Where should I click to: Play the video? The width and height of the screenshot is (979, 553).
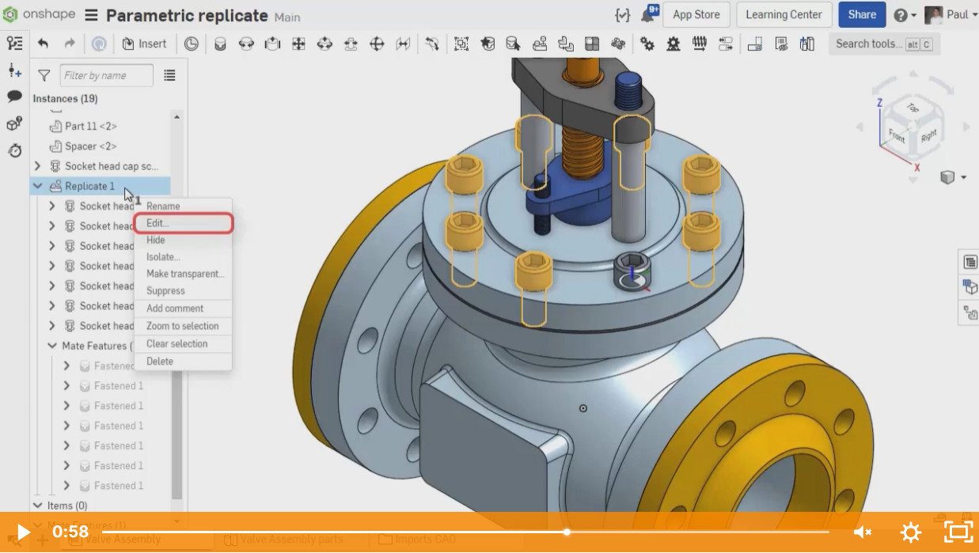click(24, 532)
